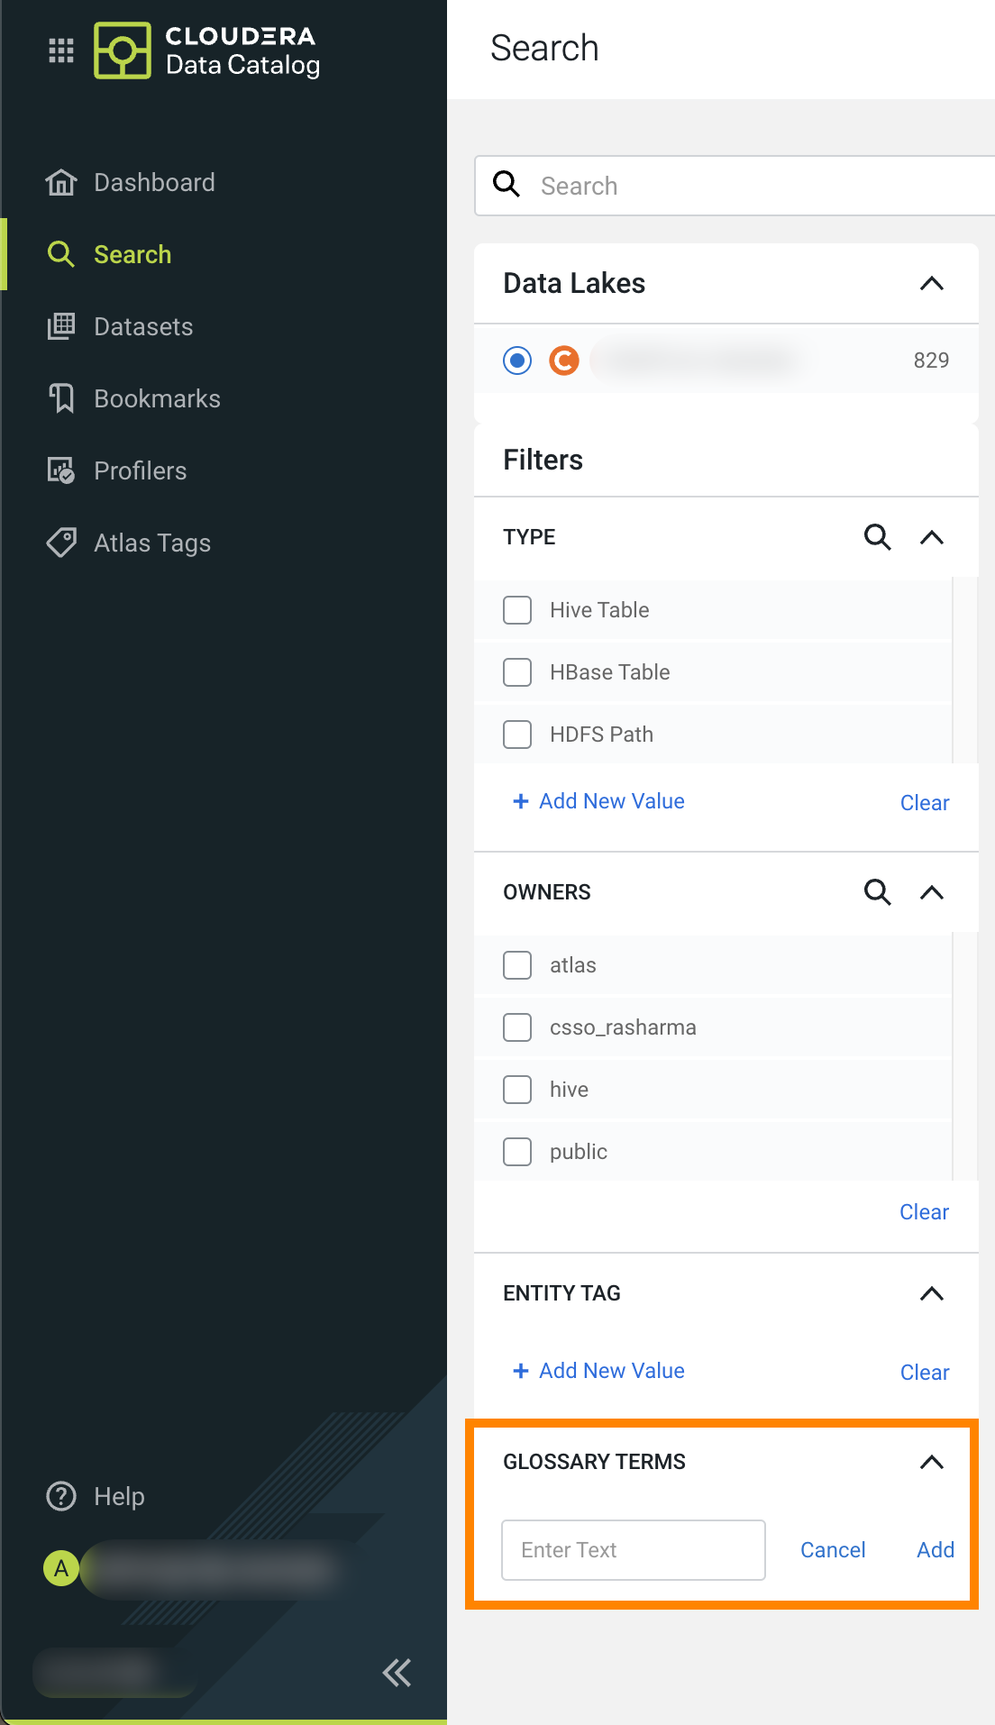Enable the csso_rasharma owner checkbox
Screen dimensions: 995x1725
517,1027
